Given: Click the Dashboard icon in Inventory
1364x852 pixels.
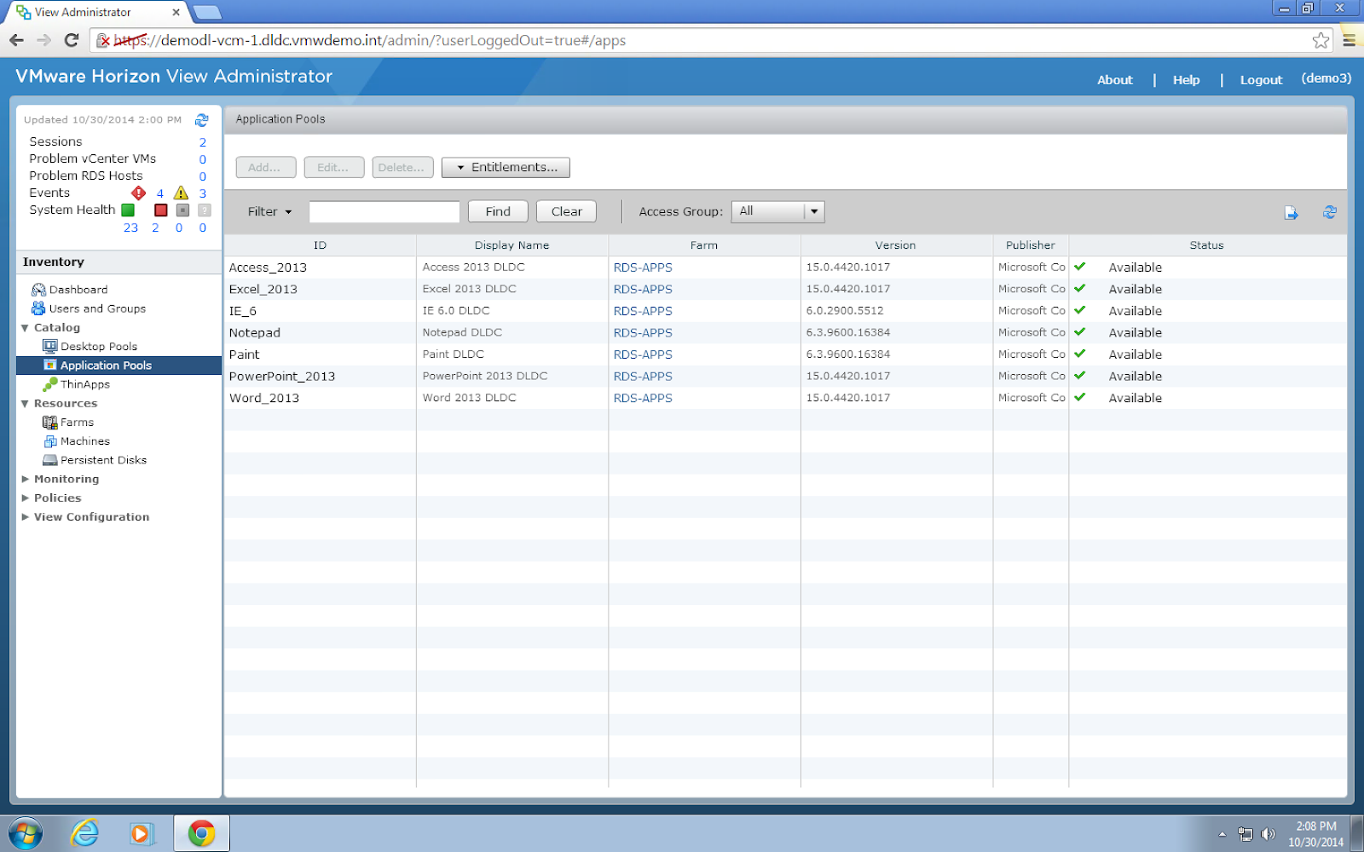Looking at the screenshot, I should tap(38, 290).
